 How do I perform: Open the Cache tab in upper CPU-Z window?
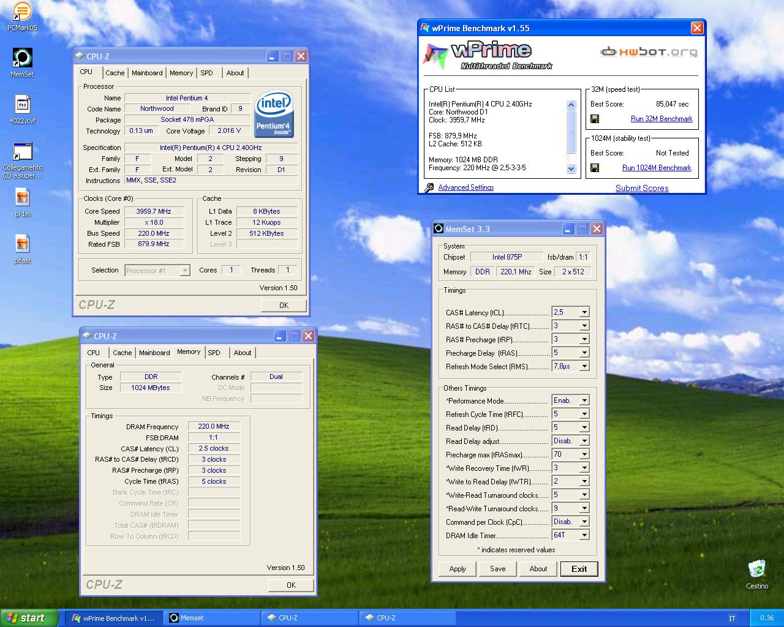(x=115, y=73)
